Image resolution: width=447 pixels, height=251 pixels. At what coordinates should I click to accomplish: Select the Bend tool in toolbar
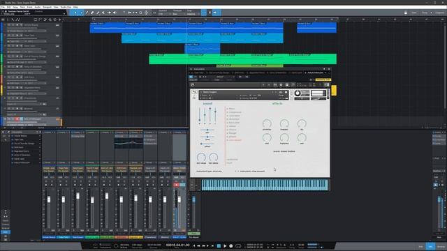[x=109, y=13]
